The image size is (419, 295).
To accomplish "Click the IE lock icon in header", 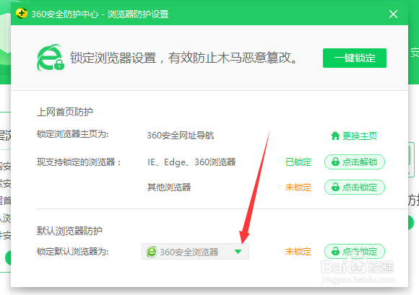I will point(51,58).
